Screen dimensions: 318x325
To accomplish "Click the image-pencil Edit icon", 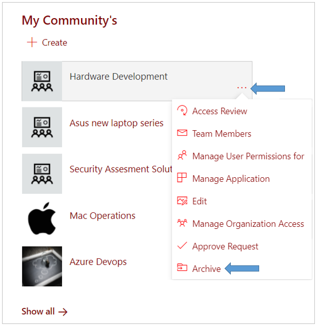I will [182, 200].
